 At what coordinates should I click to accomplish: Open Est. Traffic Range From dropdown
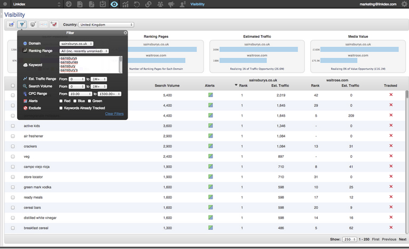pos(77,79)
